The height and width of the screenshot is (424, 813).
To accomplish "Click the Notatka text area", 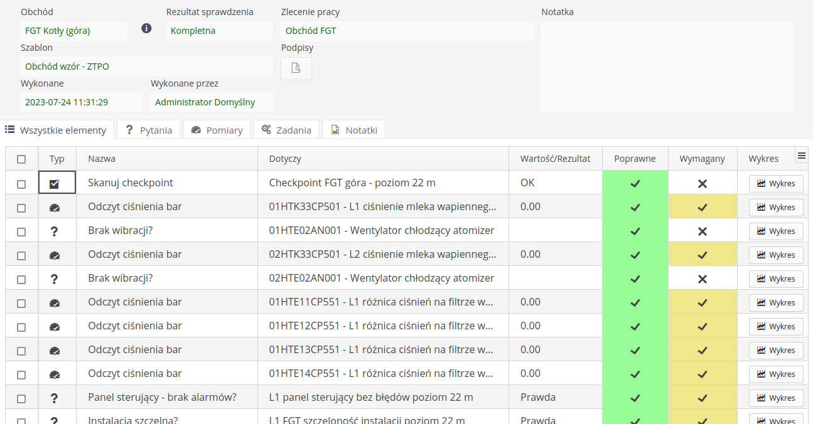I will coord(667,66).
